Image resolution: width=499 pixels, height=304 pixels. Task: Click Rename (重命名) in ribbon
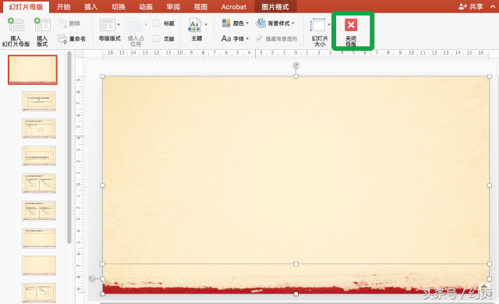point(72,39)
